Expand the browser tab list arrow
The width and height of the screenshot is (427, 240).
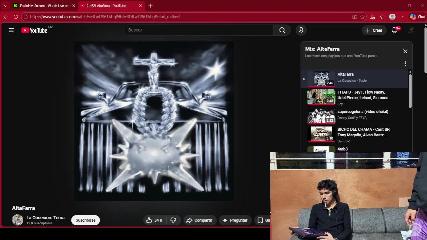pos(6,6)
